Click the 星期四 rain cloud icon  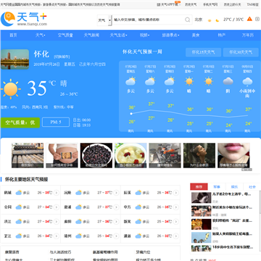point(247,82)
